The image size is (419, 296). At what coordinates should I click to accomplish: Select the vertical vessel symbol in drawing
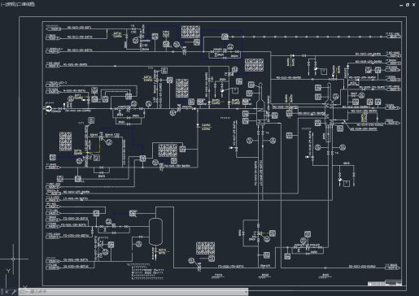point(155,232)
